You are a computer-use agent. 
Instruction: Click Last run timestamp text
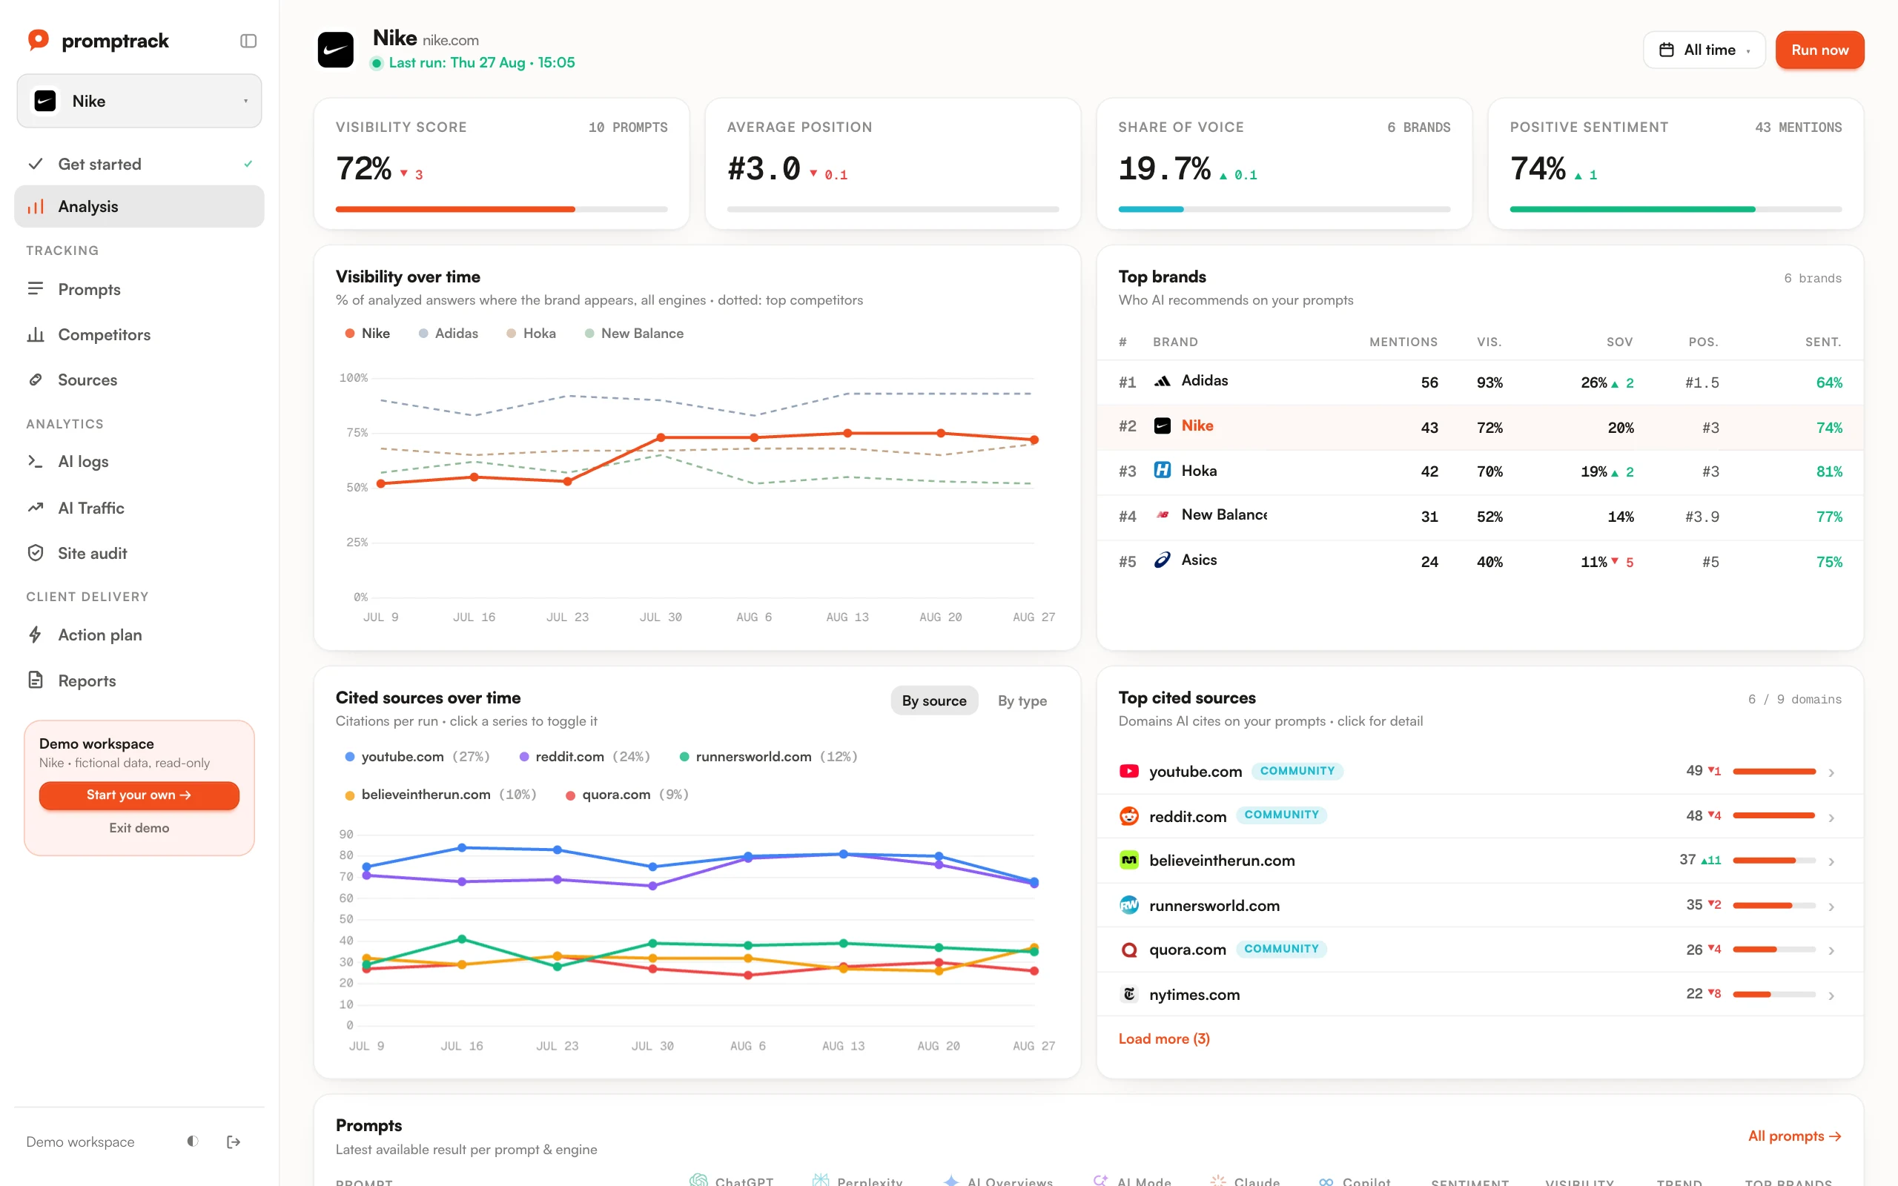(482, 63)
